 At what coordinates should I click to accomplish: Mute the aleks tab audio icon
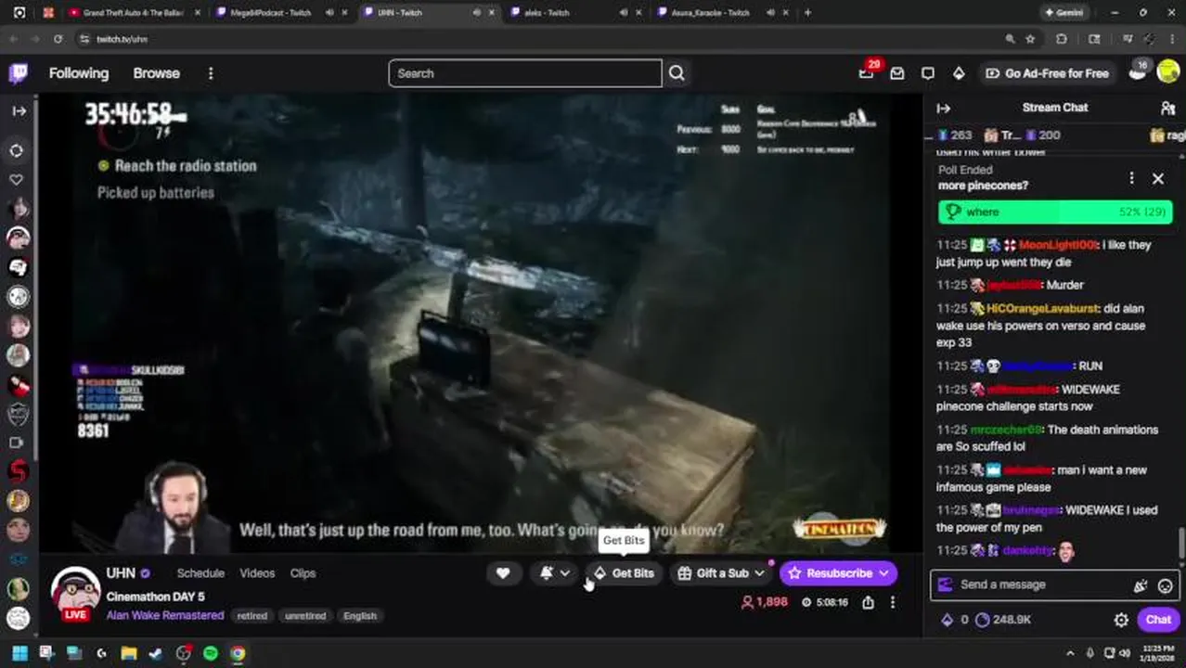pos(624,13)
